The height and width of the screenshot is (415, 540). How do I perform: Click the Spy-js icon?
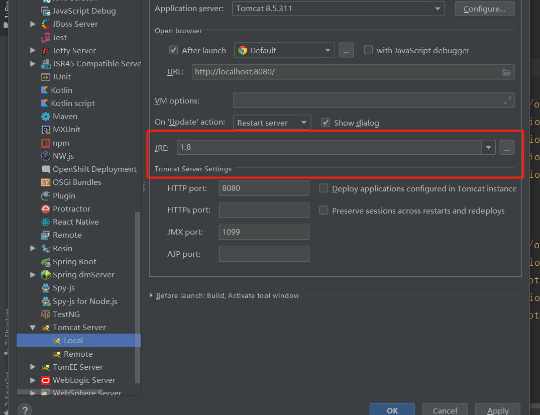coord(45,288)
